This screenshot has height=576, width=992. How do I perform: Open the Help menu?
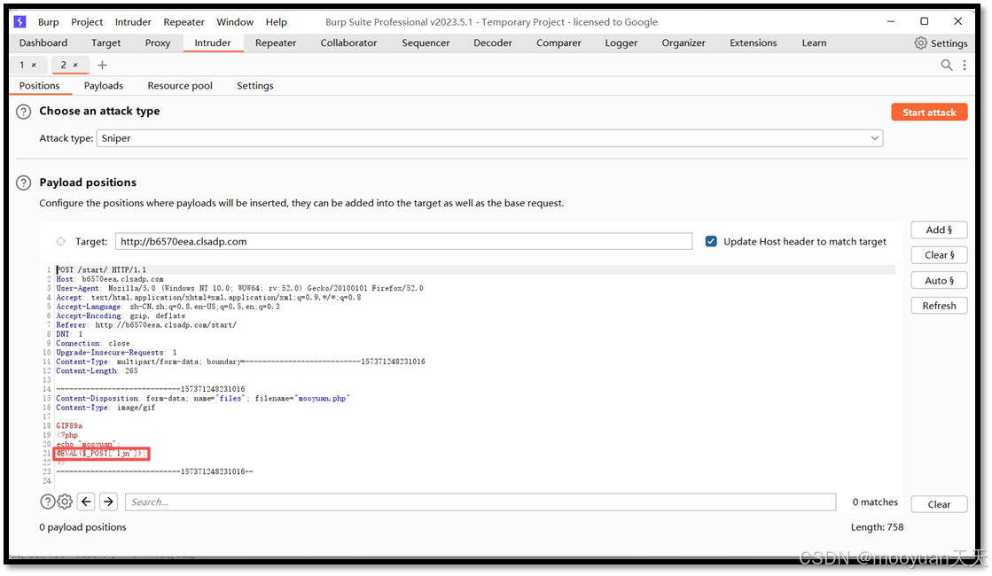pos(276,22)
